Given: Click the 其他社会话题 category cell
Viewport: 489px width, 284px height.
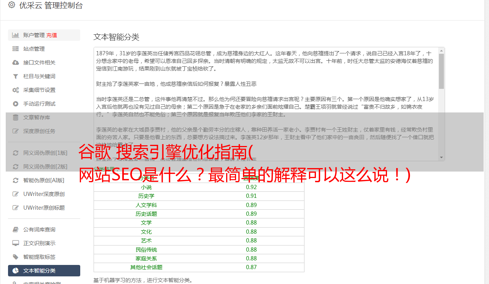Looking at the screenshot, I should (146, 267).
